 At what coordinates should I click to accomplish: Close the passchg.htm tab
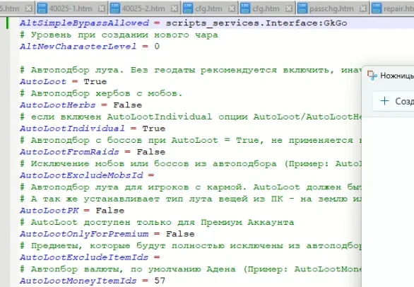pyautogui.click(x=363, y=8)
